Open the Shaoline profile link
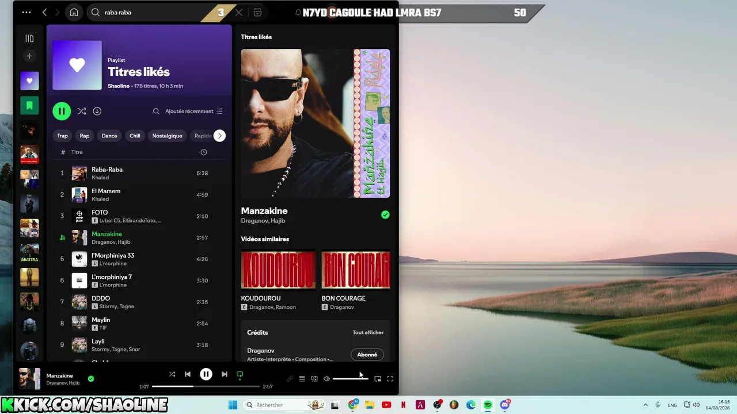The height and width of the screenshot is (414, 737). click(119, 86)
